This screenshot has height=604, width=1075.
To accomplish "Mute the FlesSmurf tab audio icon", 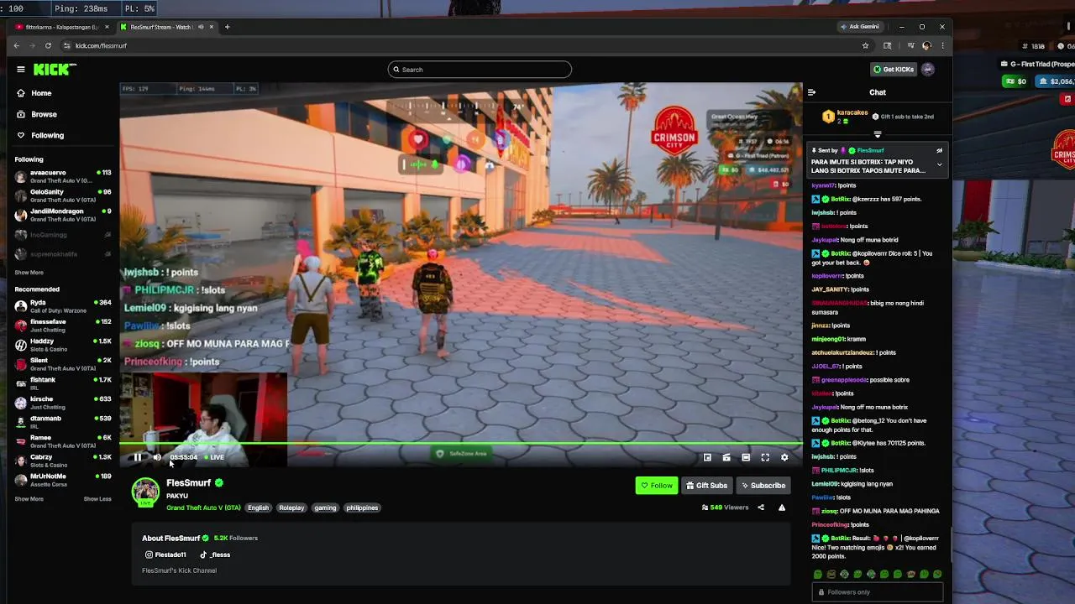I will coord(199,27).
